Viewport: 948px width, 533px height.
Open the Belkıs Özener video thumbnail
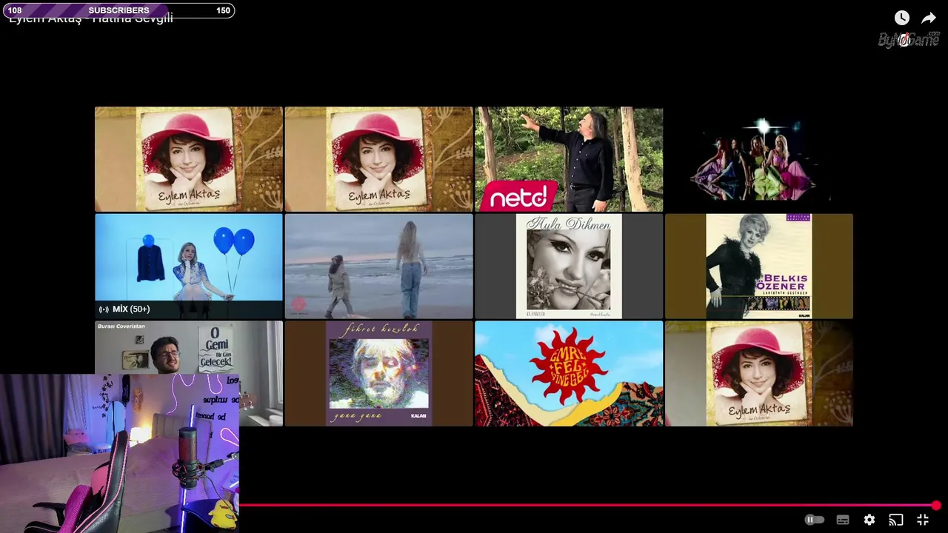(x=759, y=266)
